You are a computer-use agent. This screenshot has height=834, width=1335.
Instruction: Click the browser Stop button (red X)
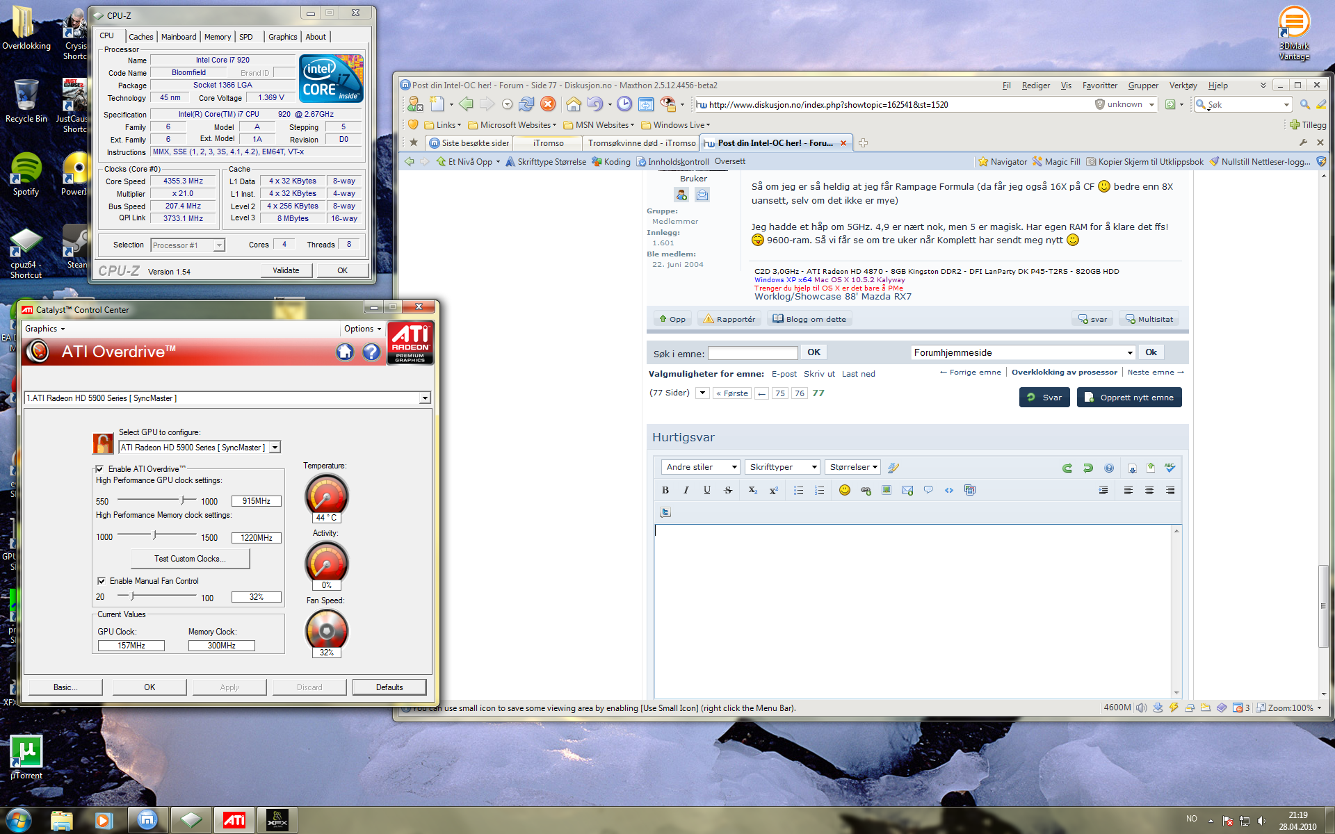[548, 104]
